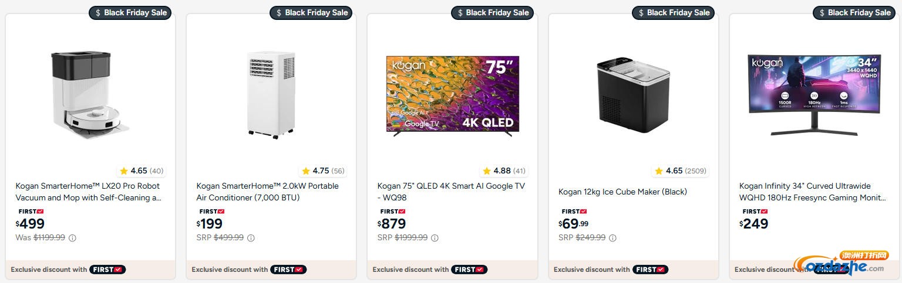Click the 4.65 star rating on ice maker
Image resolution: width=902 pixels, height=283 pixels.
(x=679, y=171)
